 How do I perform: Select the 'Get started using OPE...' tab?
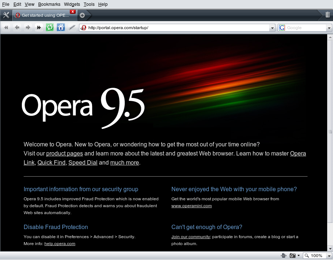[45, 15]
